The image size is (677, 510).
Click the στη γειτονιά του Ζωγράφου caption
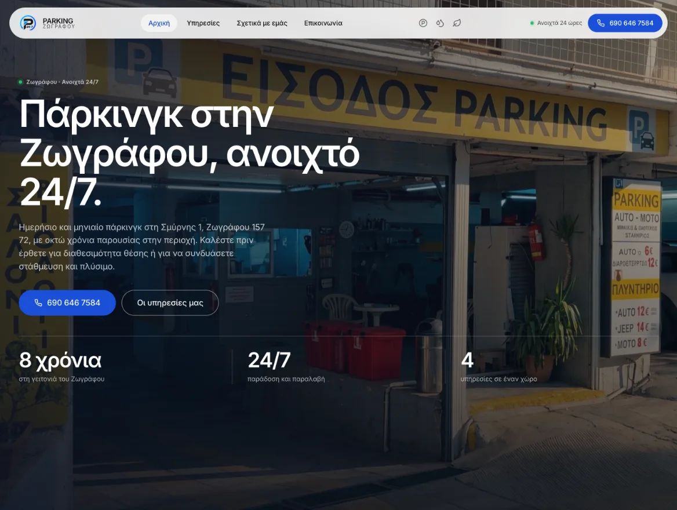[x=62, y=379]
